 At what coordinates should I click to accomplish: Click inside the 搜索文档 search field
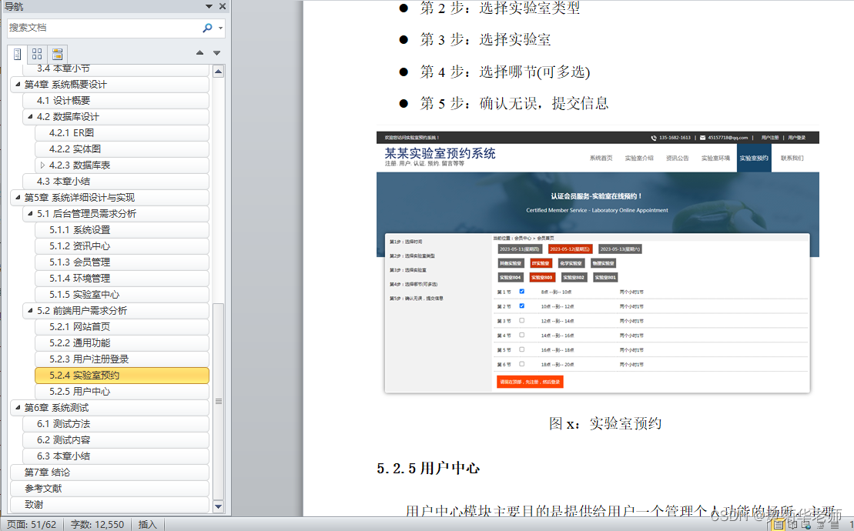(x=100, y=27)
